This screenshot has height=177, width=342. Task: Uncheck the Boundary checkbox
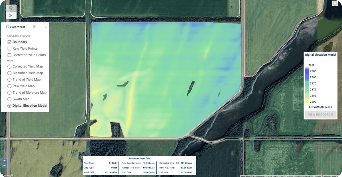pos(9,42)
